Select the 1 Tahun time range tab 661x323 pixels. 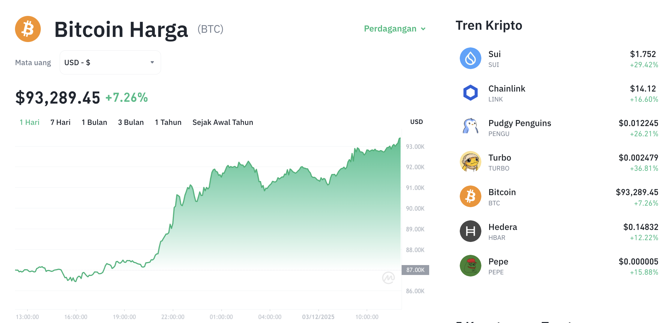coord(168,122)
